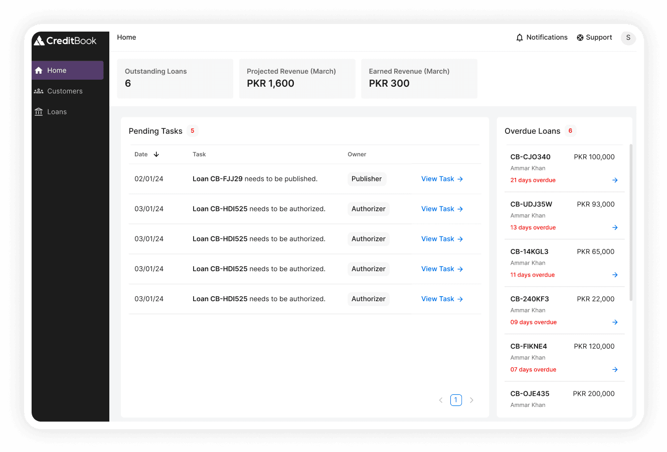The width and height of the screenshot is (667, 452).
Task: Select the Home house icon in sidebar
Action: click(38, 71)
